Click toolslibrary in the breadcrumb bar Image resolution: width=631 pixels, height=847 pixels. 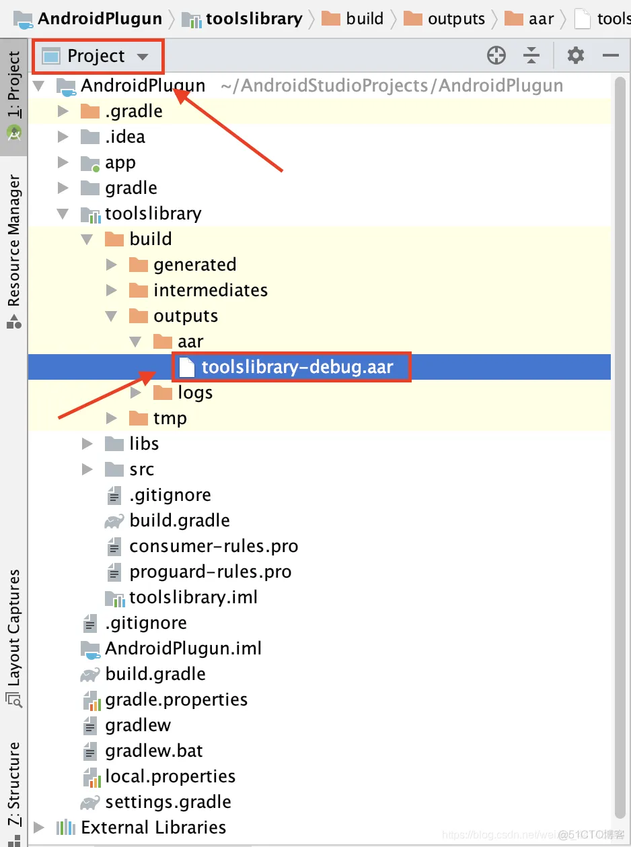242,18
